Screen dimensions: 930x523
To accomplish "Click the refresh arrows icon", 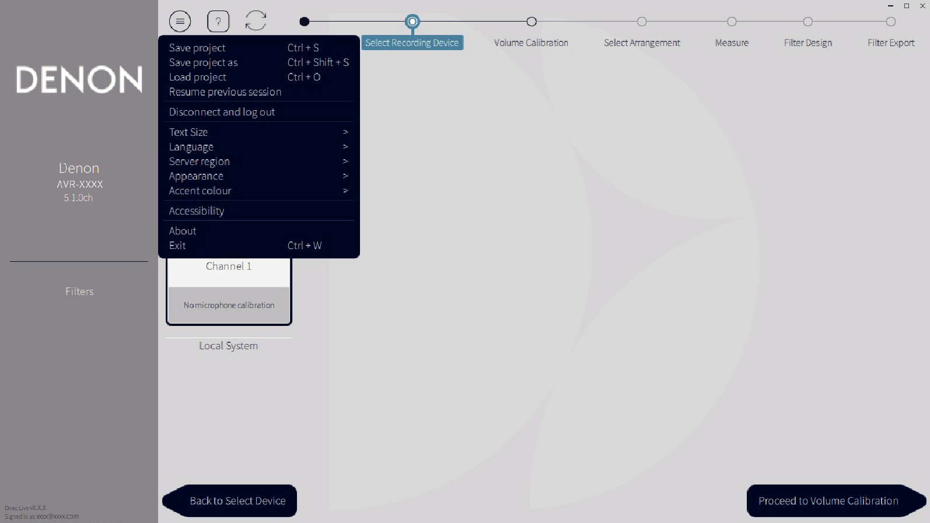I will [x=256, y=21].
